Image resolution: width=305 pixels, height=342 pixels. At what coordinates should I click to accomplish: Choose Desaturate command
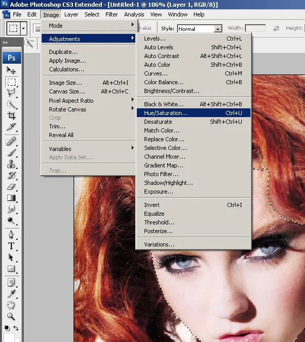193,122
